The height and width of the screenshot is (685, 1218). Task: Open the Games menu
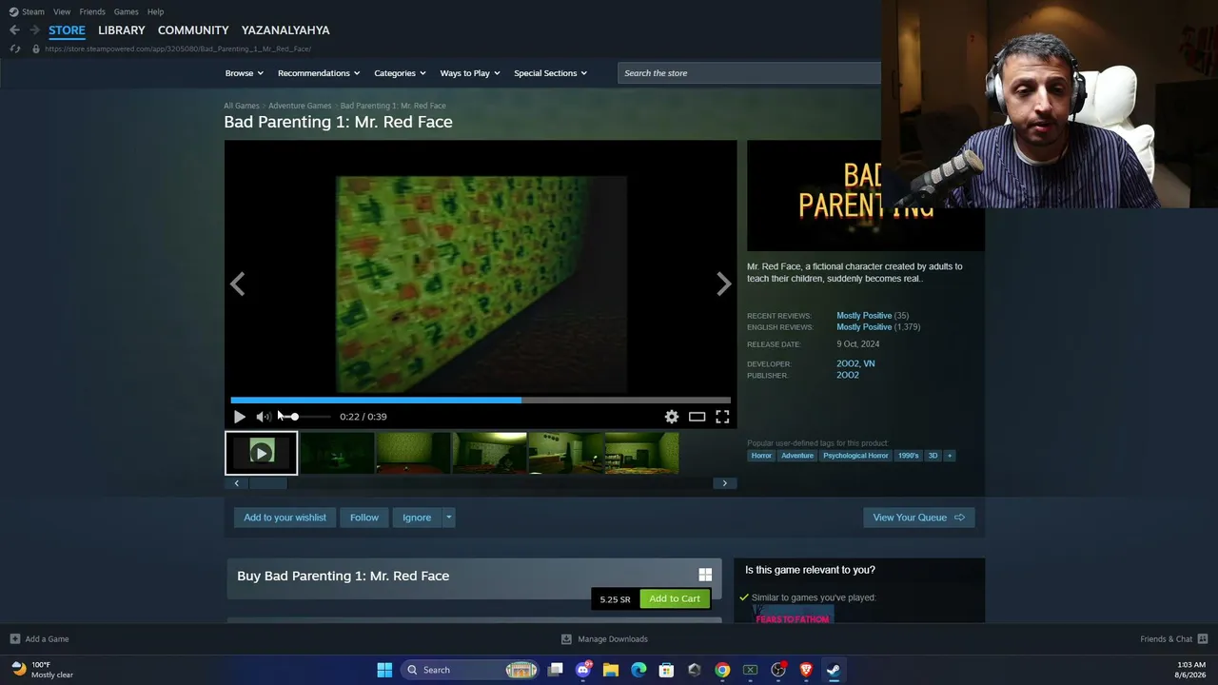tap(126, 11)
